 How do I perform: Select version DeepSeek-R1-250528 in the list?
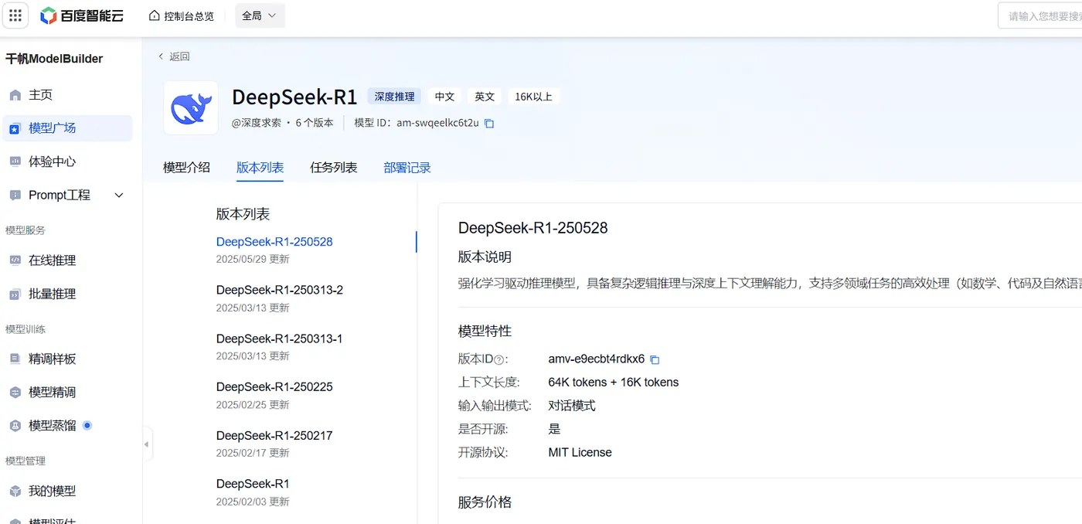pyautogui.click(x=274, y=242)
